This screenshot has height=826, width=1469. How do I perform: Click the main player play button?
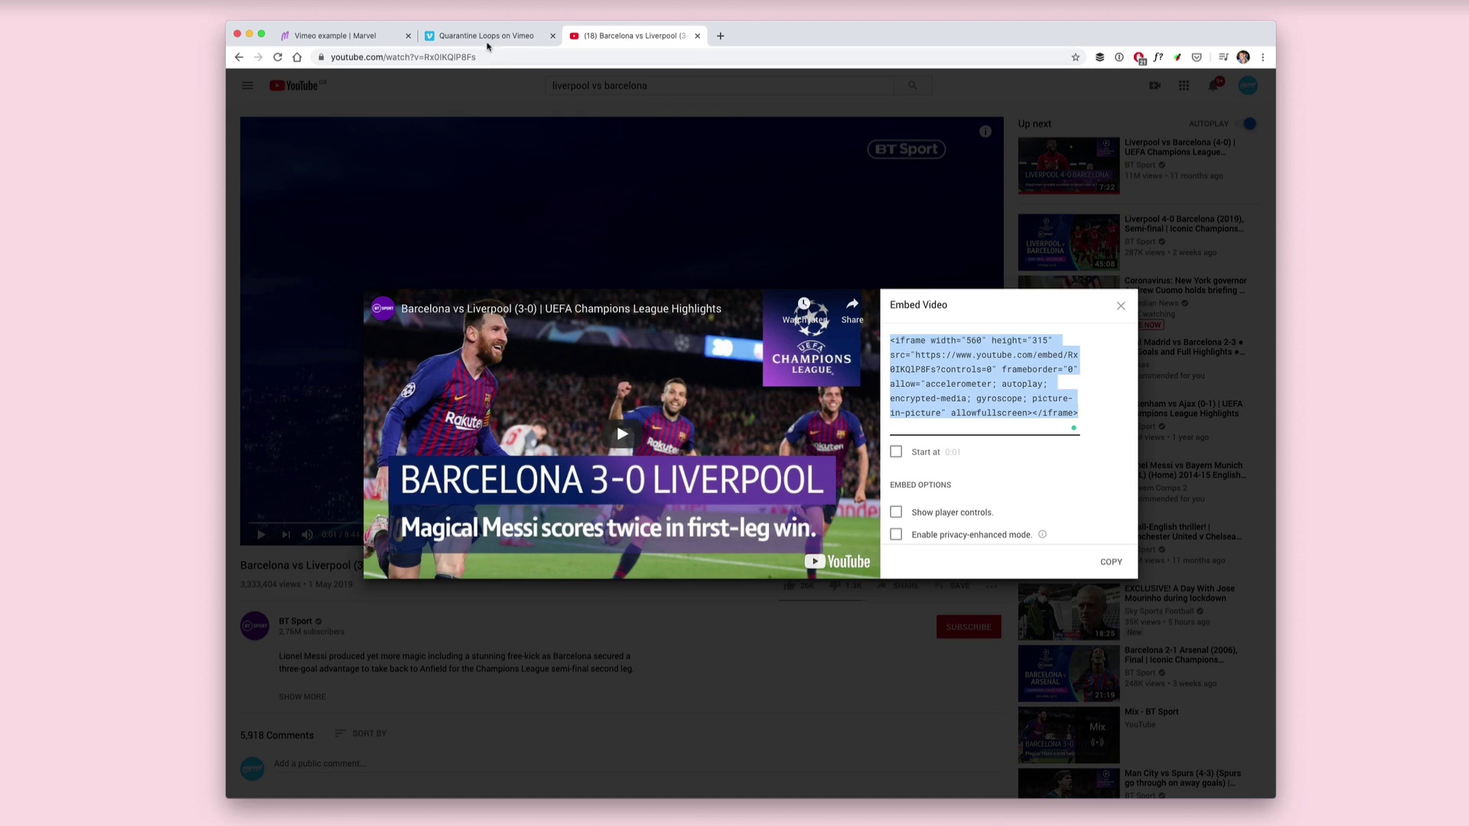pyautogui.click(x=261, y=535)
